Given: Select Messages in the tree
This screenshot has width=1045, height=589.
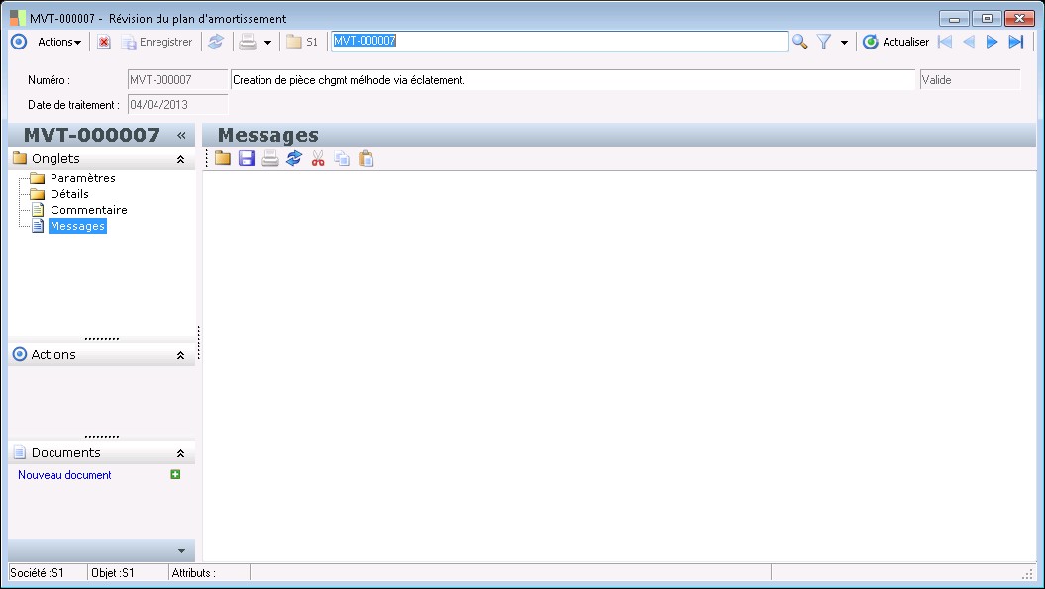Looking at the screenshot, I should [77, 226].
